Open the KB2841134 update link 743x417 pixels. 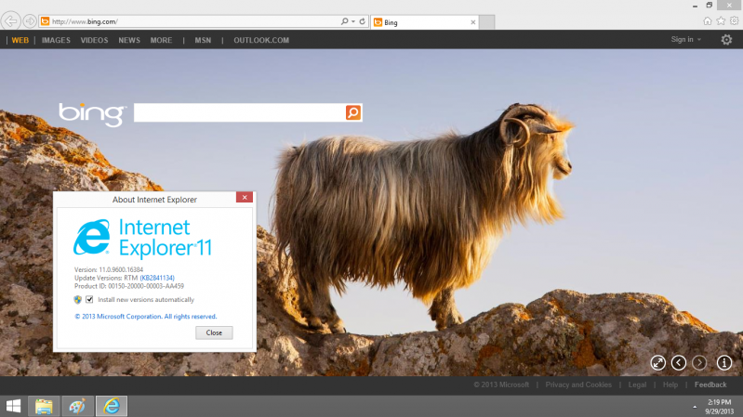coord(157,278)
